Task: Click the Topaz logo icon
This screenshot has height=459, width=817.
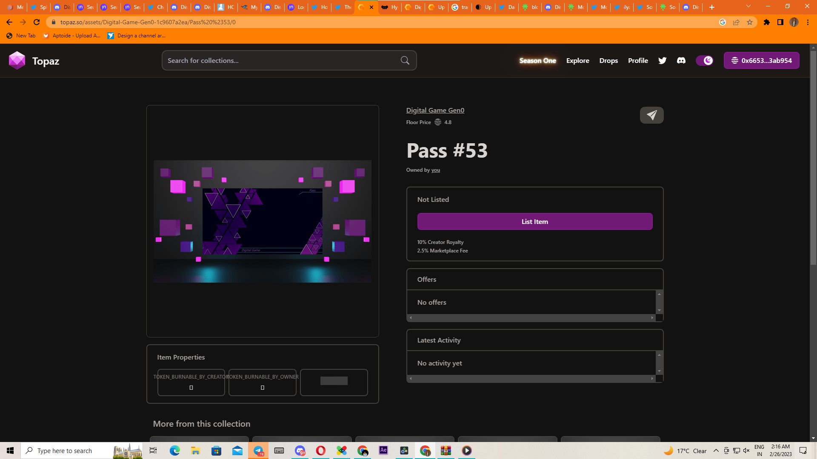Action: pos(17,60)
